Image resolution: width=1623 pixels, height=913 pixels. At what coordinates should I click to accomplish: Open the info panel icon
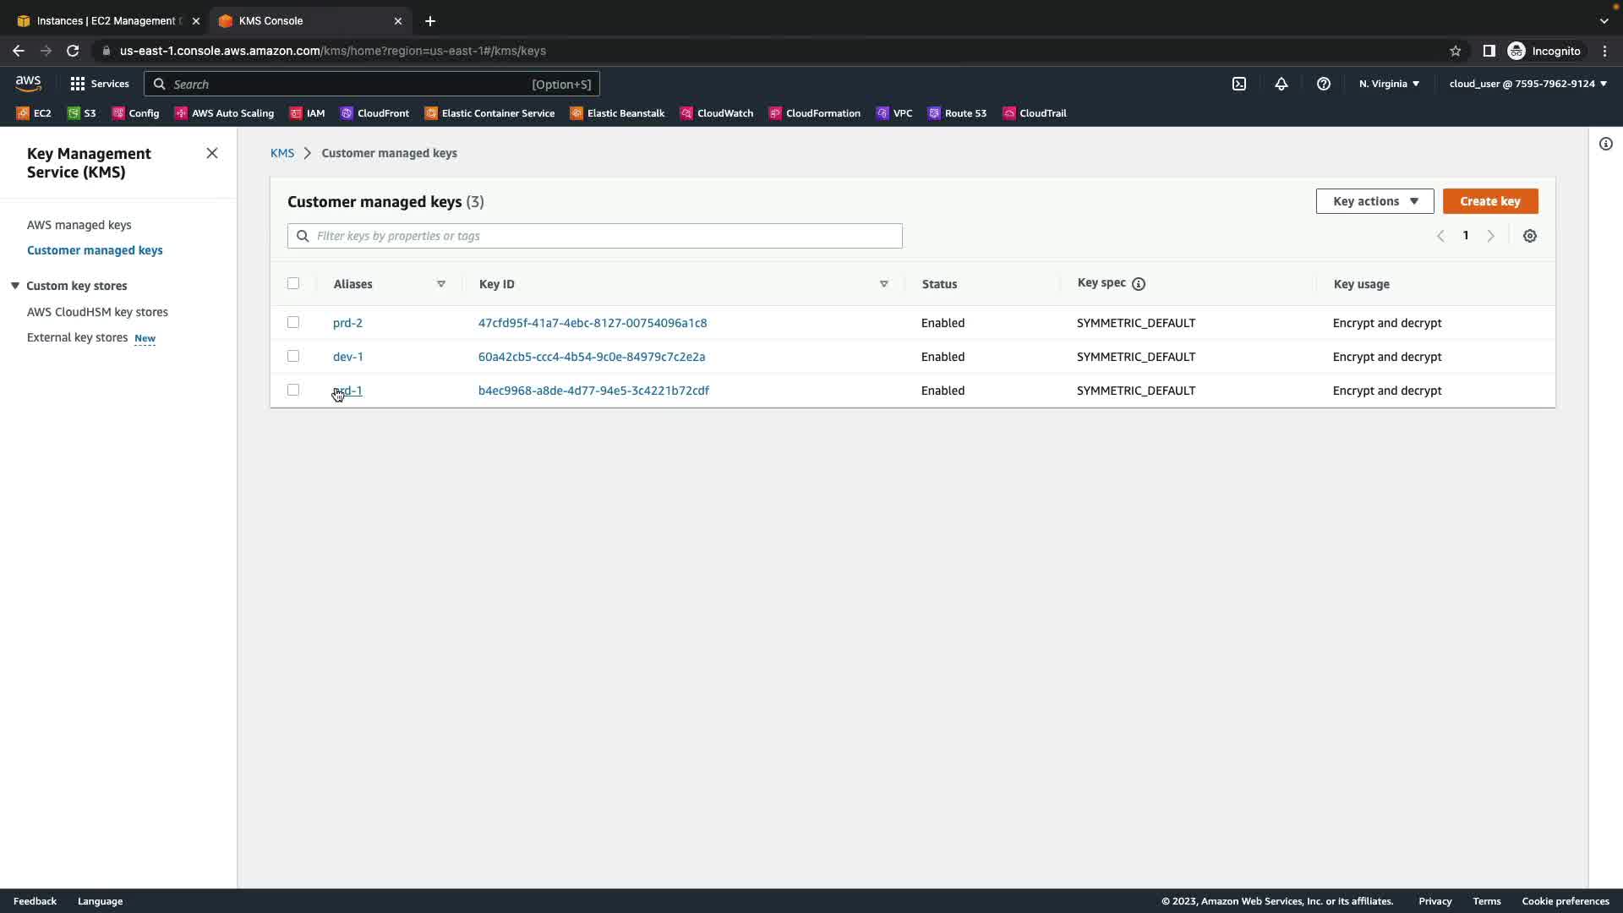(x=1605, y=144)
